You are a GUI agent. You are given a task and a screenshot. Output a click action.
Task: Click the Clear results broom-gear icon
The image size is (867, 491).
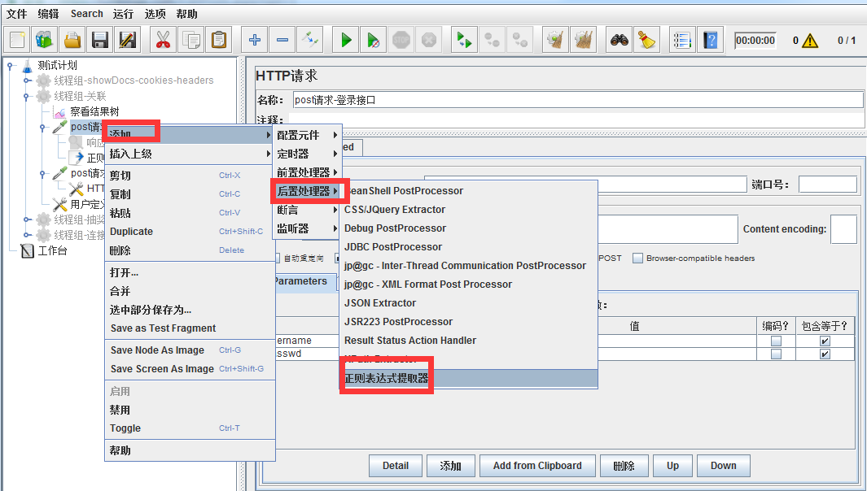(556, 40)
